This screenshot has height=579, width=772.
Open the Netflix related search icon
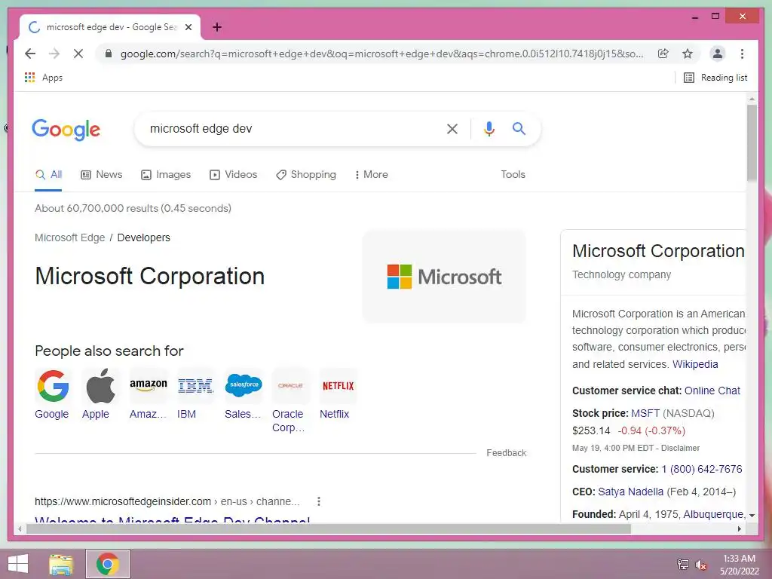point(338,386)
